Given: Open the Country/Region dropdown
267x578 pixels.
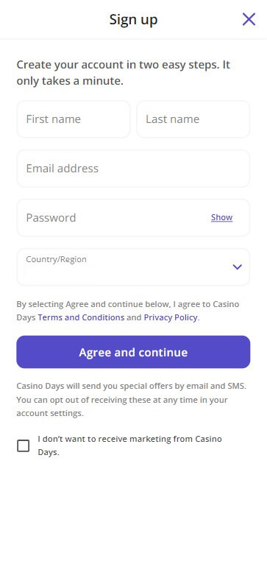Looking at the screenshot, I should pyautogui.click(x=133, y=267).
